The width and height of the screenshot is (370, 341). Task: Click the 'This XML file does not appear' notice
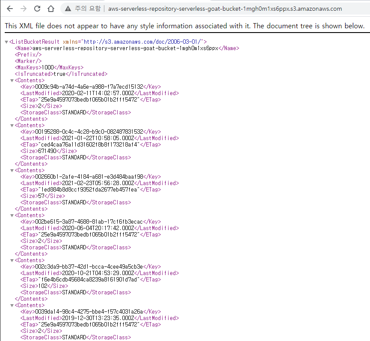point(185,26)
